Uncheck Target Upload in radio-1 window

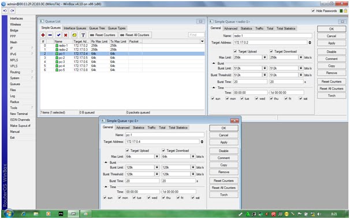point(235,51)
